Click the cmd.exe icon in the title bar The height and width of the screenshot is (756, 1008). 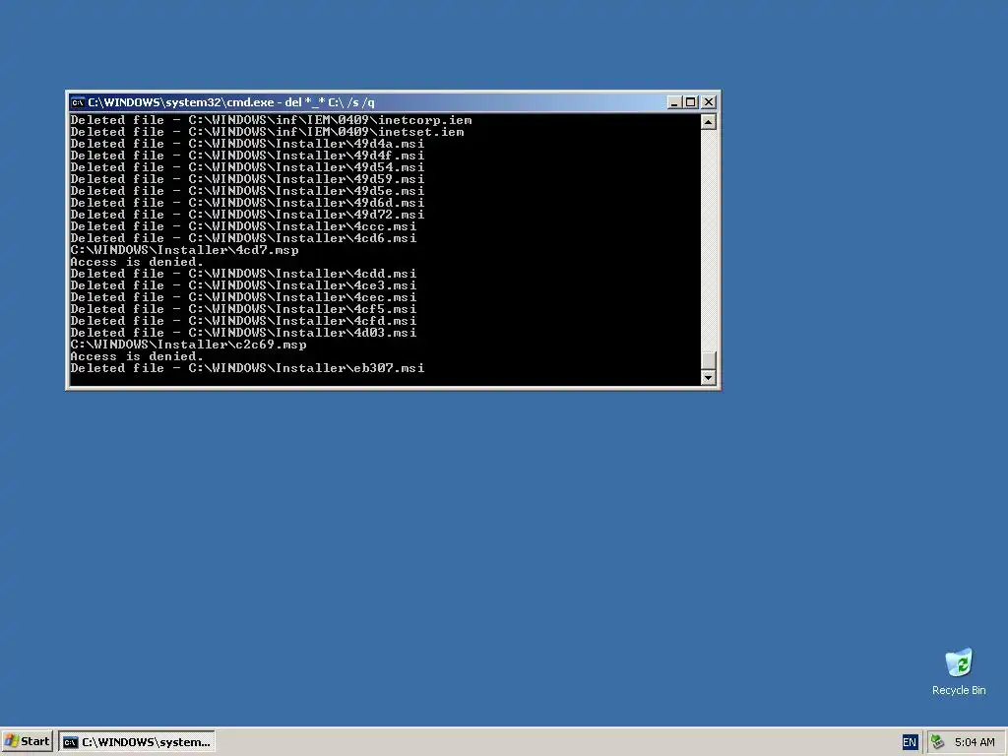tap(78, 102)
